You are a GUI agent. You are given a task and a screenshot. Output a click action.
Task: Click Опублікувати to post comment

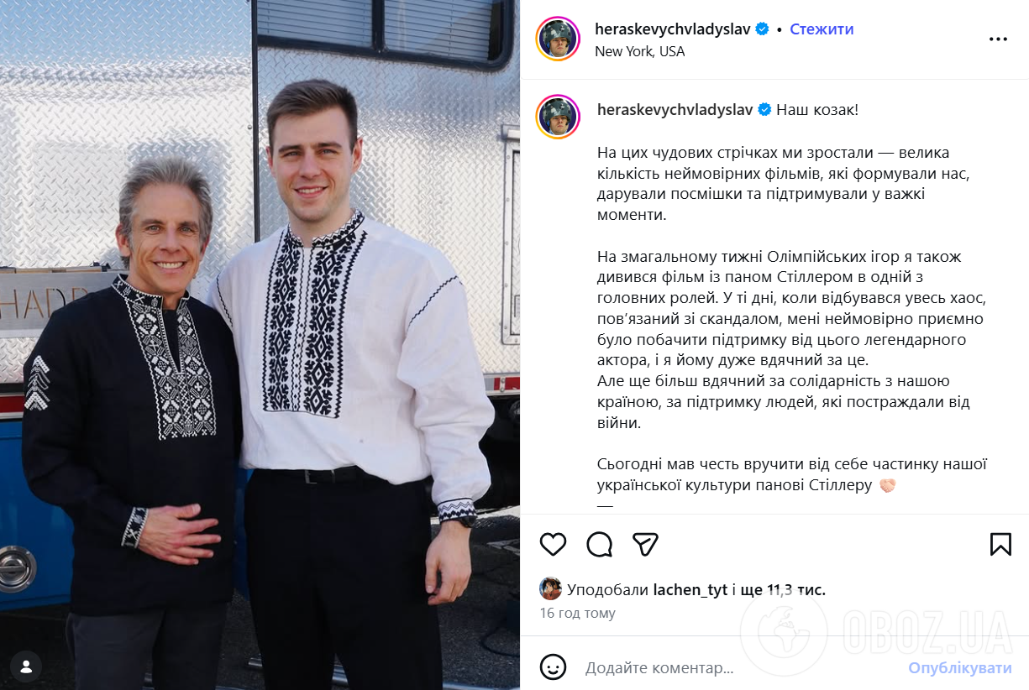pyautogui.click(x=959, y=668)
